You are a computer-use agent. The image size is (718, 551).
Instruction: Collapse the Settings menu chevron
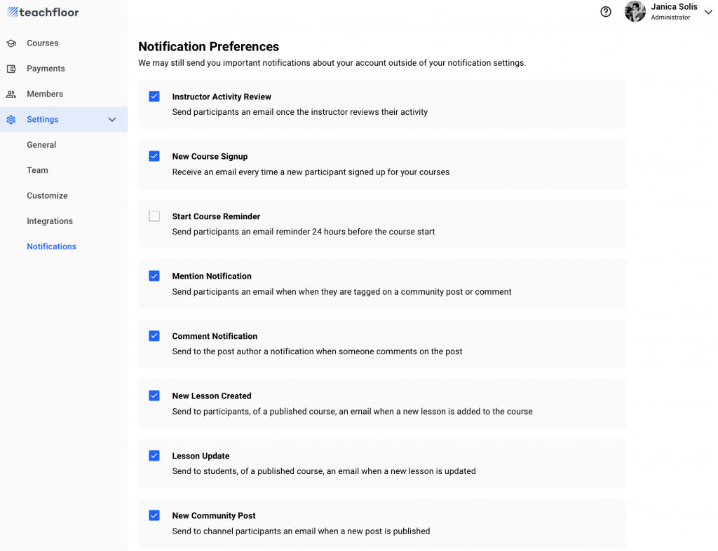(112, 120)
